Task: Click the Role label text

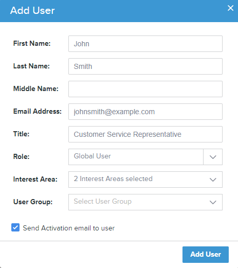Action: 22,156
